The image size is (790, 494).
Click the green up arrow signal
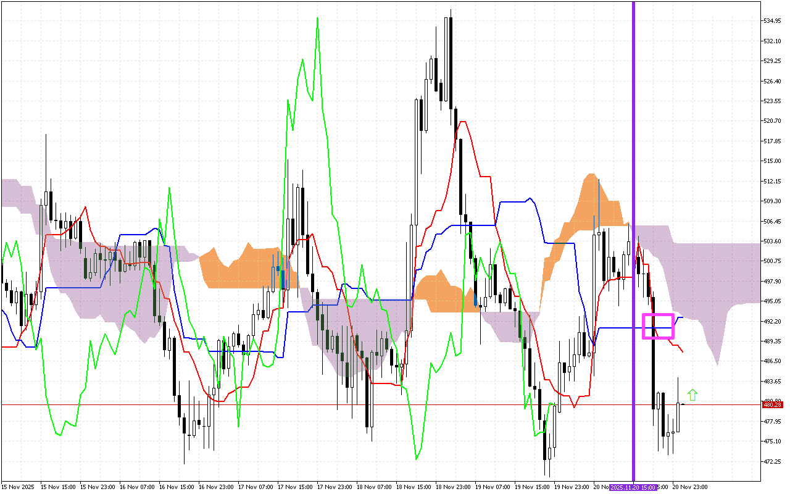(x=692, y=395)
